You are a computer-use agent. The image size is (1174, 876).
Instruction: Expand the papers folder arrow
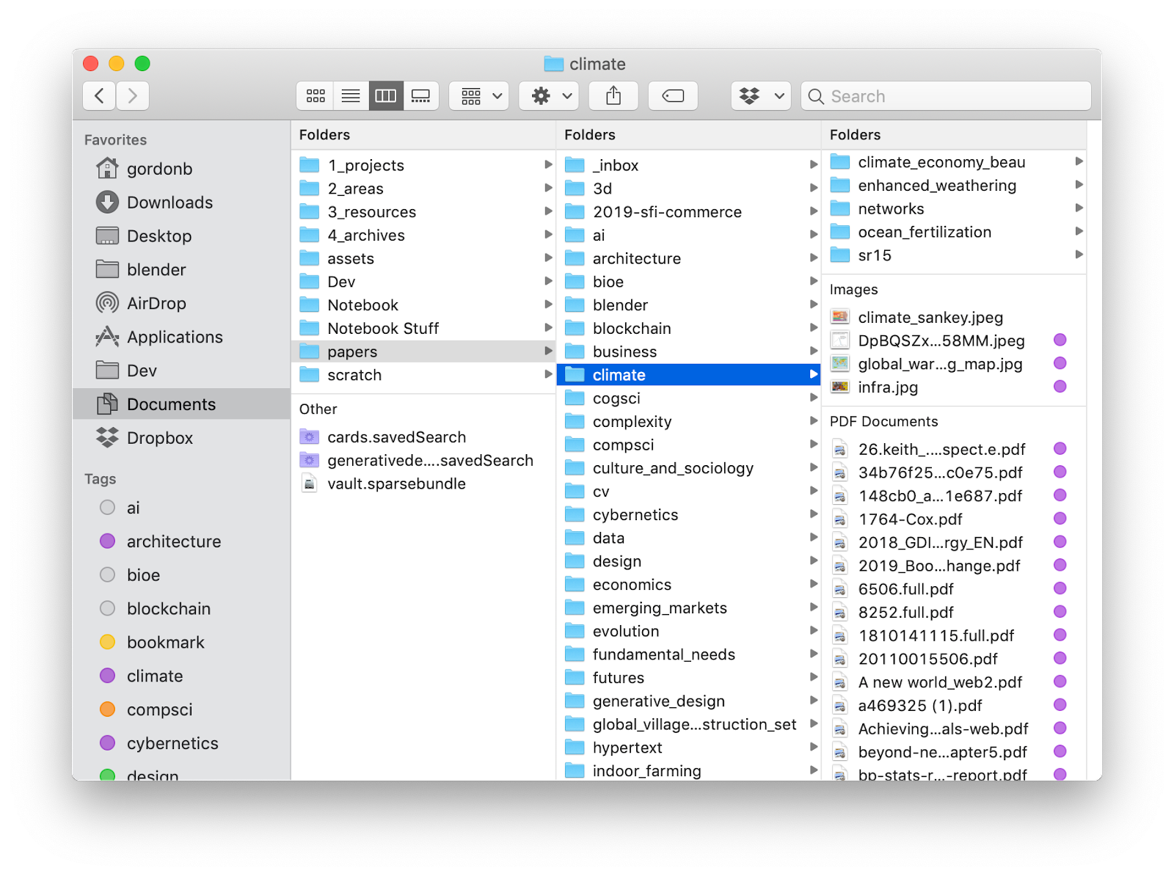click(548, 351)
